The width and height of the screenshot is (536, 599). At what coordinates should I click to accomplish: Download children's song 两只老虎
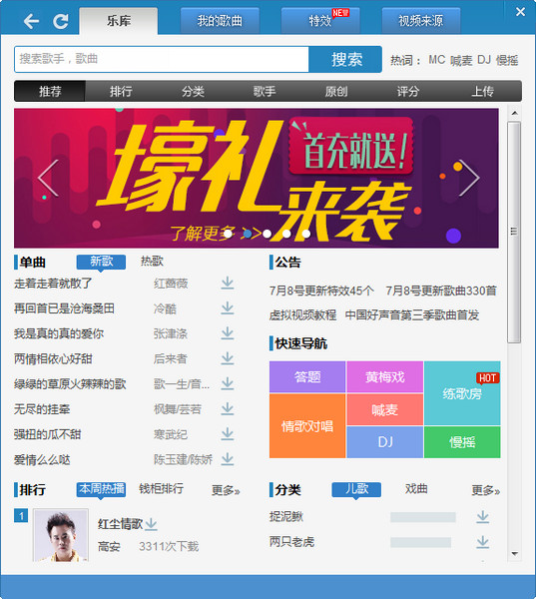(x=483, y=542)
